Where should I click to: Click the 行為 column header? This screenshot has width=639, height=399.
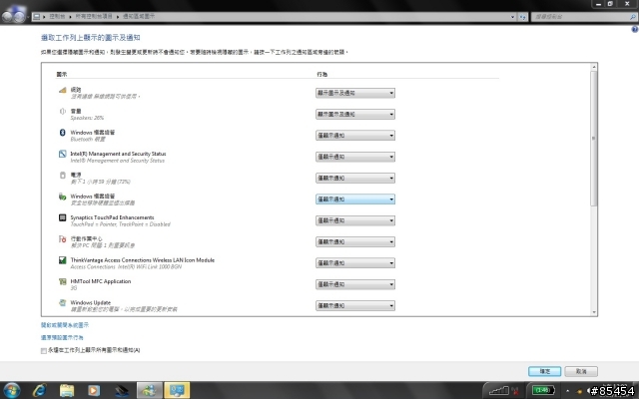point(321,74)
